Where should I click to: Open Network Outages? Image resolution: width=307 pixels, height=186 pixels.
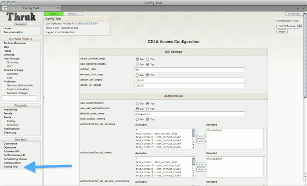click(17, 93)
